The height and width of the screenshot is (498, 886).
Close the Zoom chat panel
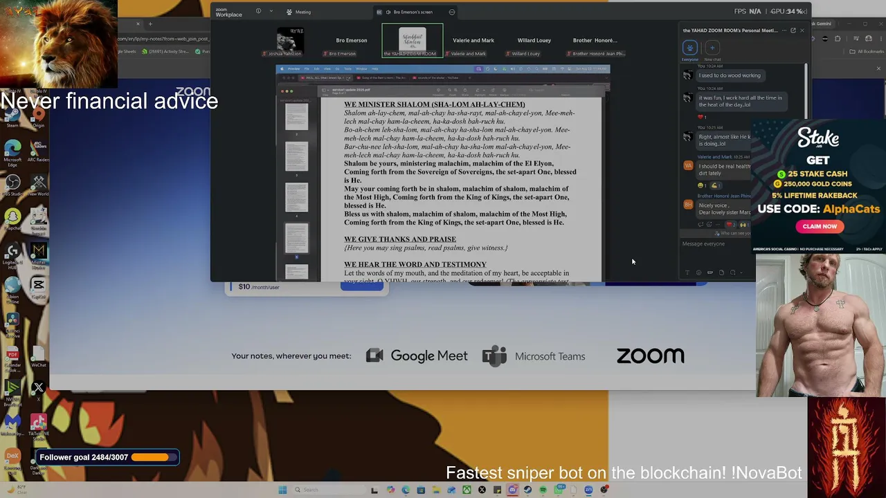(802, 30)
